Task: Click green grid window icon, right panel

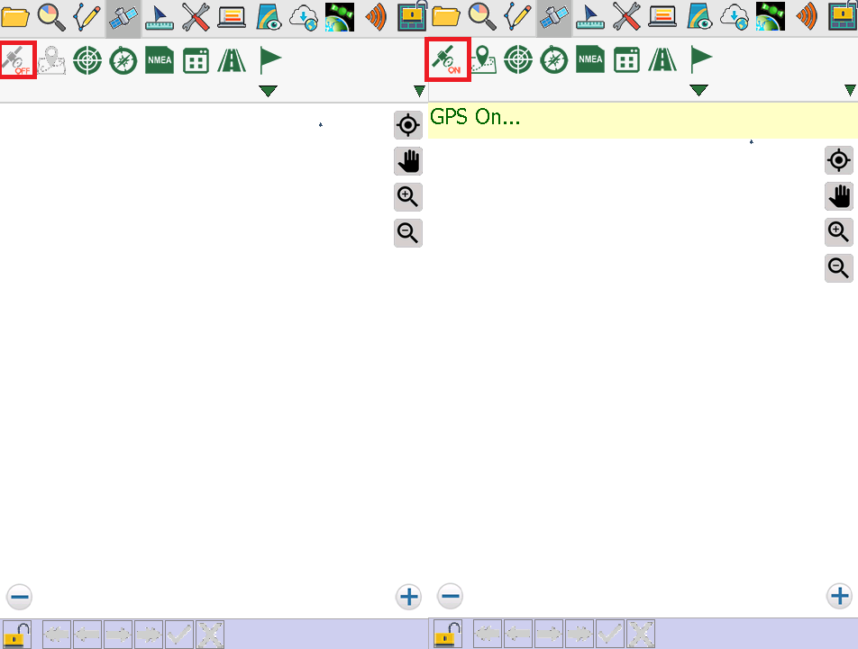Action: point(626,59)
